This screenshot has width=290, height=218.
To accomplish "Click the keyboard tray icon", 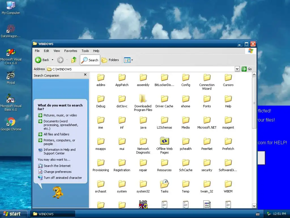I will tap(258, 214).
